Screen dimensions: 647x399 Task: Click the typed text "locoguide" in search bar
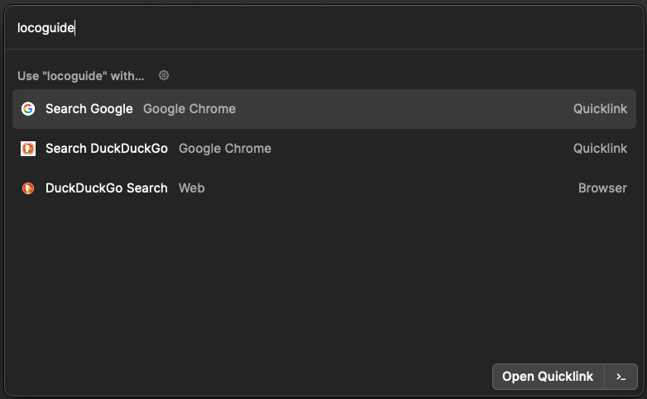(46, 28)
